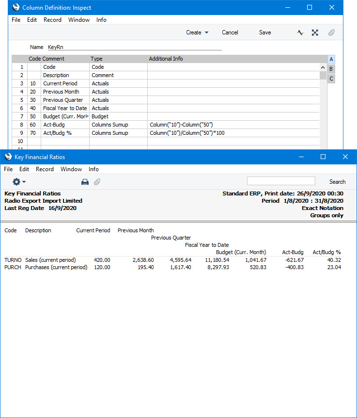357x418 pixels.
Task: Click the Budget type cell in row 7
Action: point(118,116)
